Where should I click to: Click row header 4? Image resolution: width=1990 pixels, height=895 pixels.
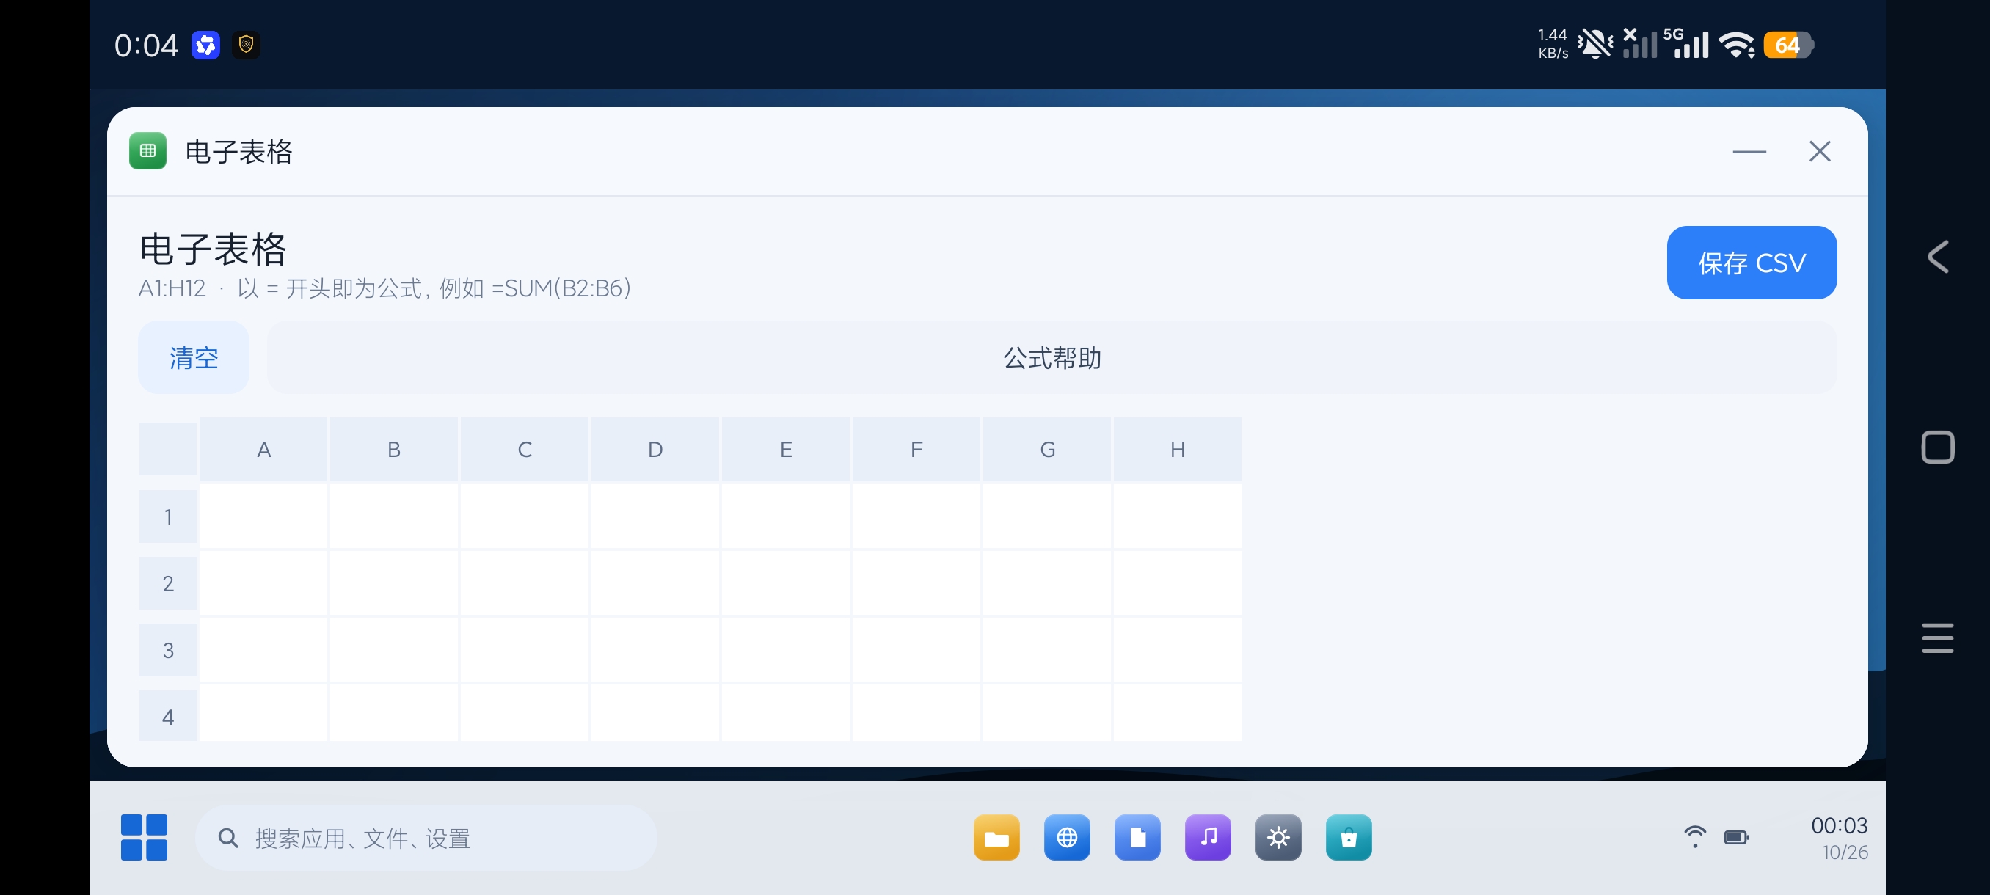pos(167,716)
